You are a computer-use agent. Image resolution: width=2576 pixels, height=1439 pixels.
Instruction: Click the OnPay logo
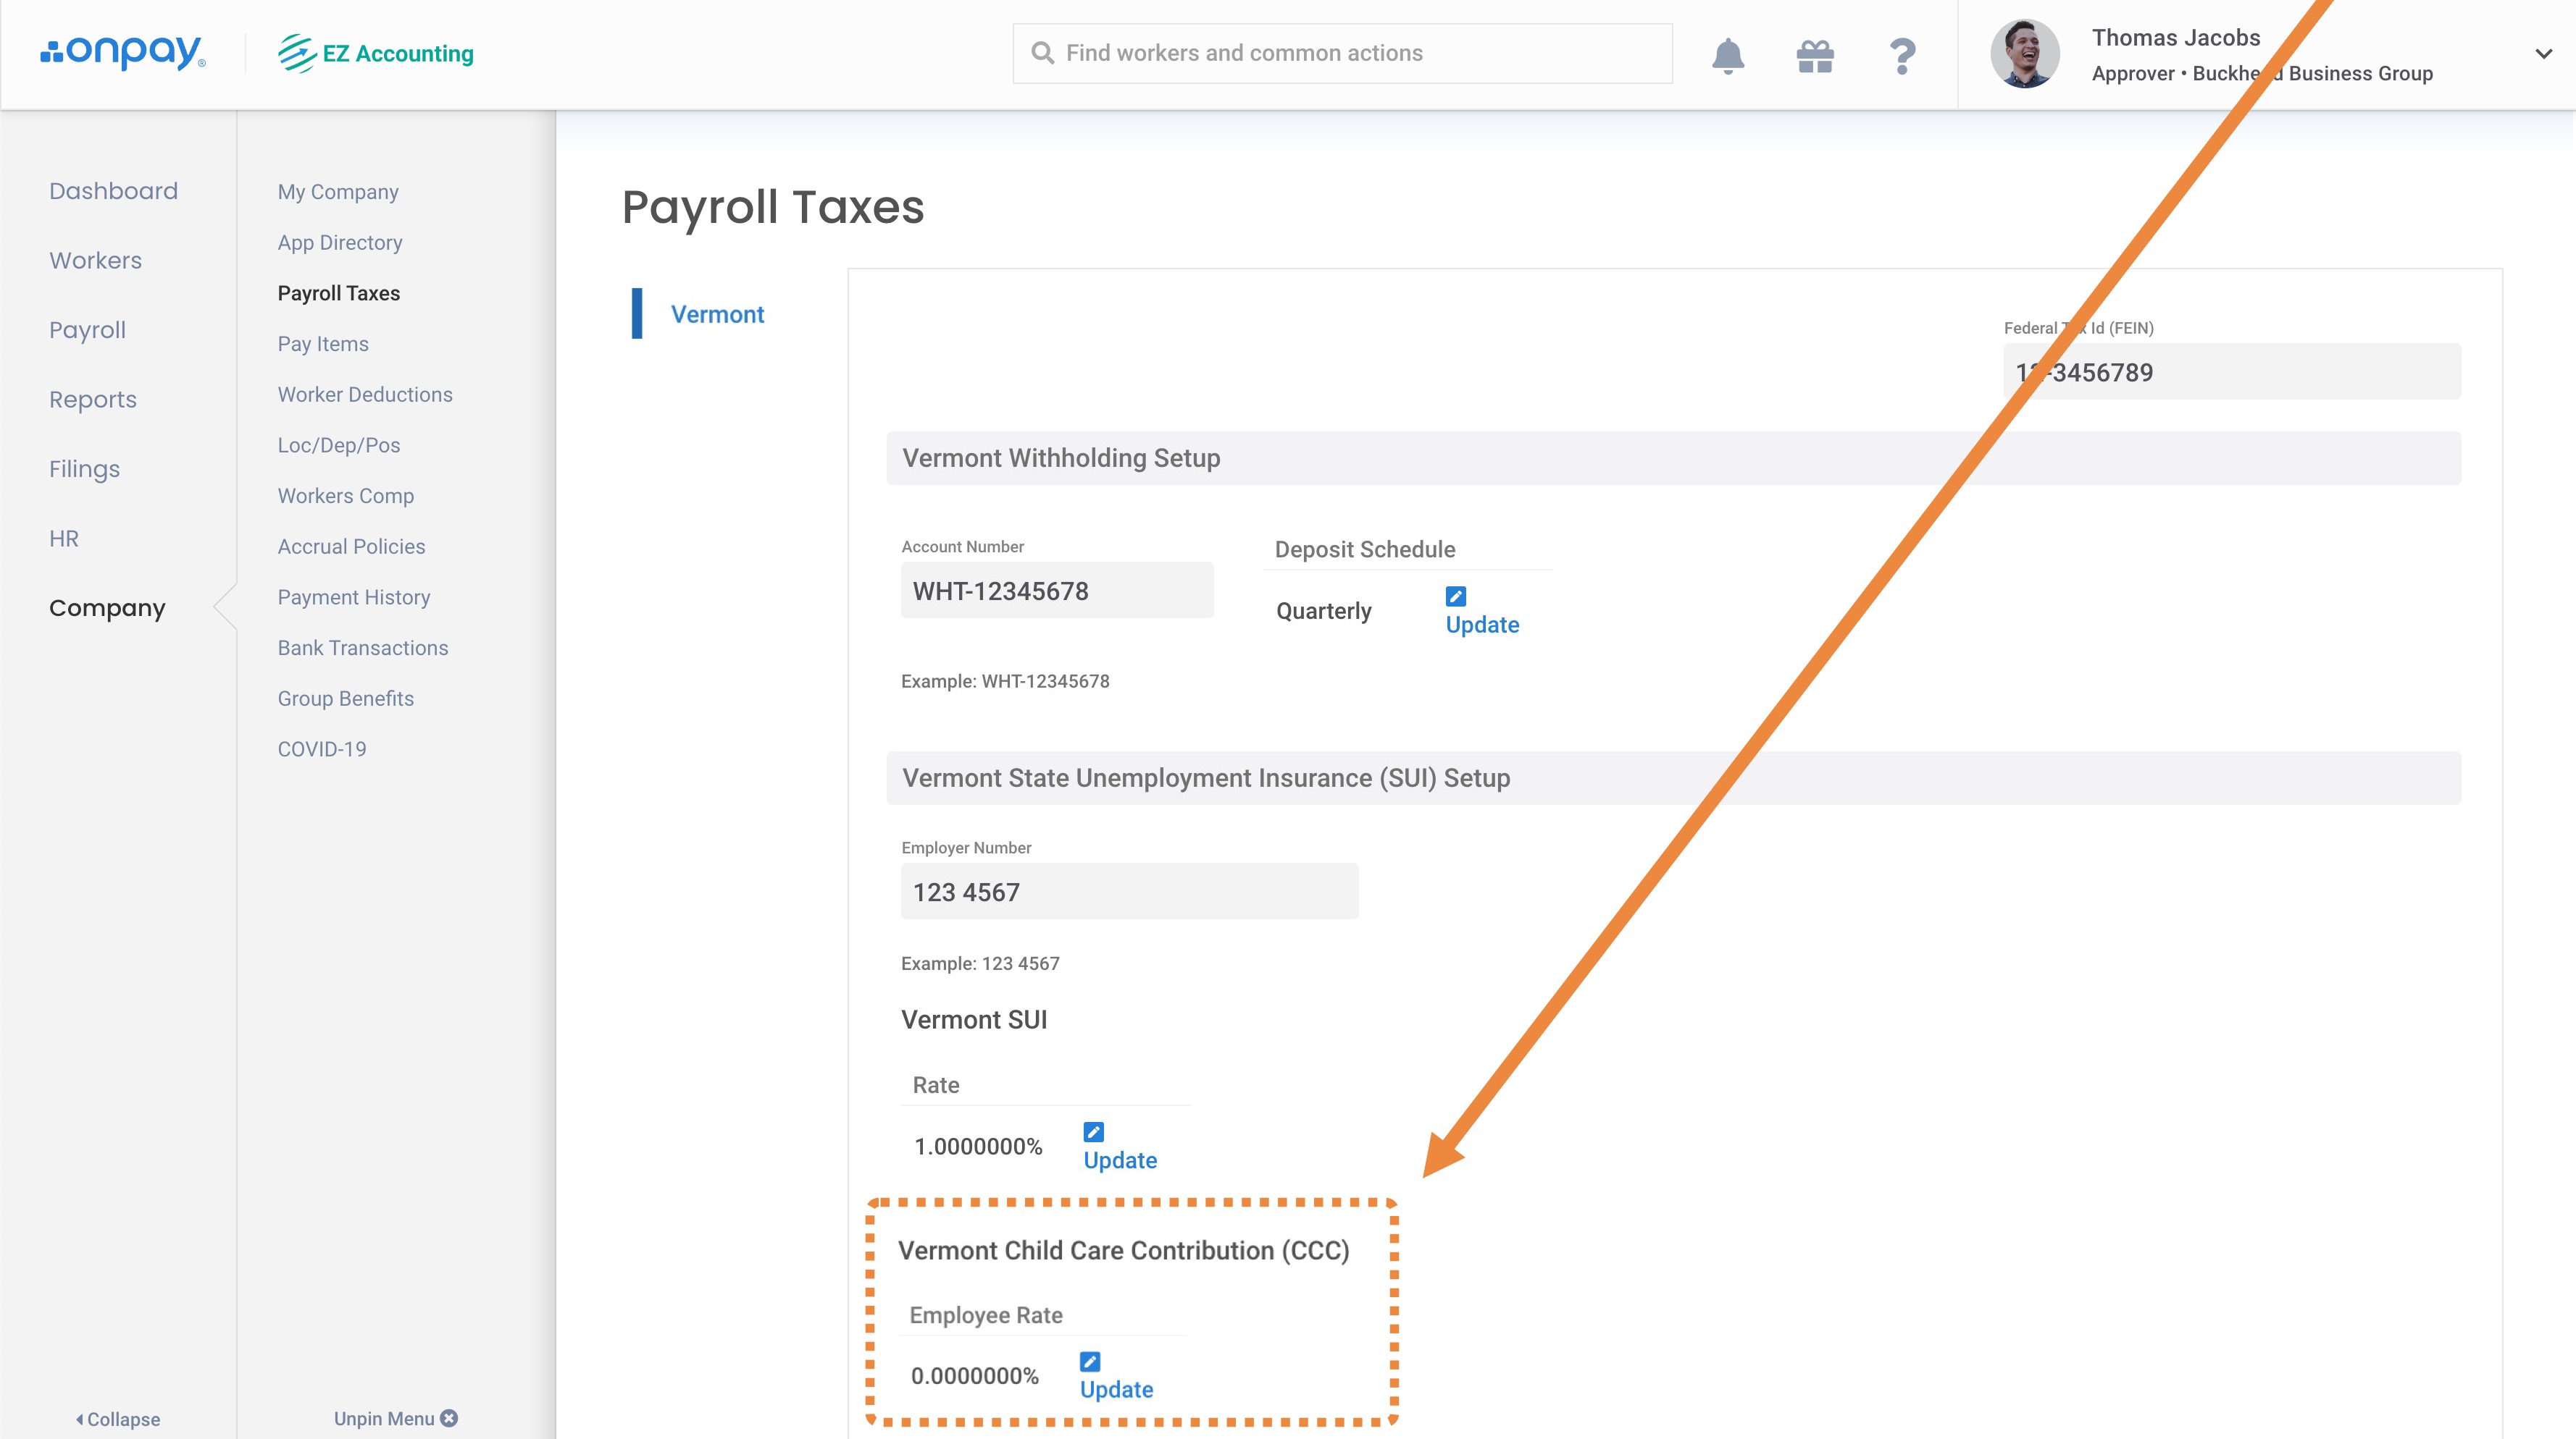point(123,52)
